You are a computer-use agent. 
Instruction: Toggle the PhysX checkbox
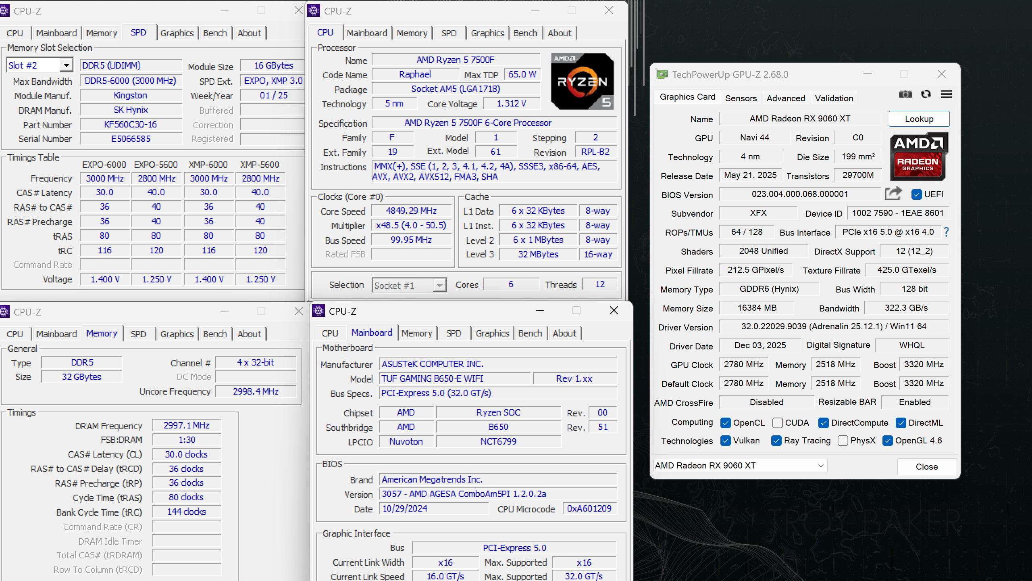(x=843, y=441)
